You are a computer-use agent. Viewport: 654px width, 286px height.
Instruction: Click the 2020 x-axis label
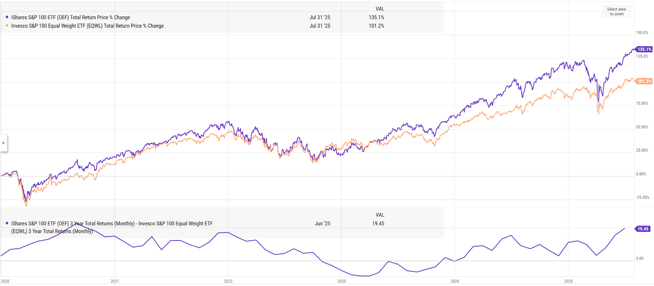[x=5, y=281]
